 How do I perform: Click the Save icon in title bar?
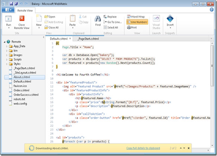click(11, 4)
